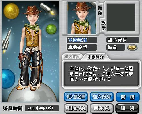Click the empty family emblem image box
The height and width of the screenshot is (114, 142).
click(x=121, y=18)
